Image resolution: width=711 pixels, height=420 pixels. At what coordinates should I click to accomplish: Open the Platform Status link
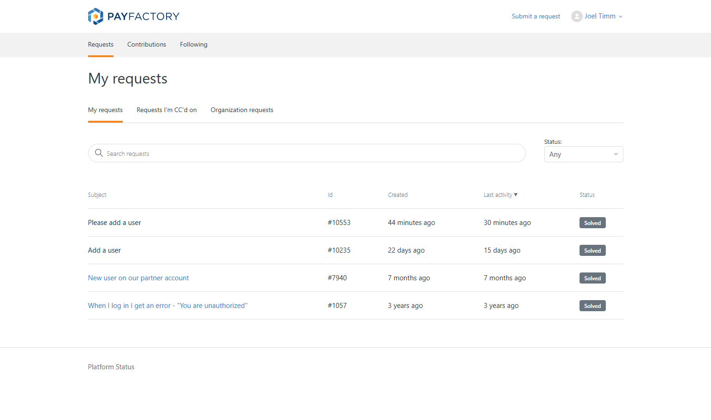pyautogui.click(x=111, y=367)
